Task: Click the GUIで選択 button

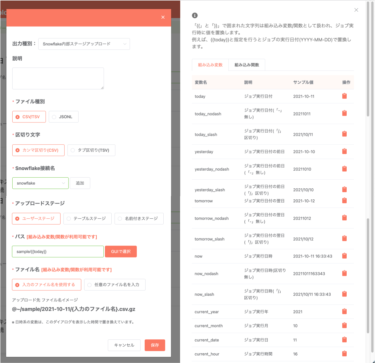Action: pos(121,252)
